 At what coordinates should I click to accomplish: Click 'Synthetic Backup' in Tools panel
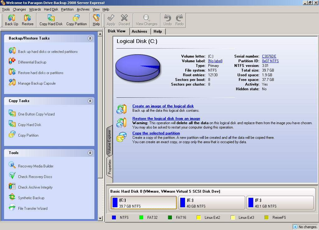[x=31, y=198]
